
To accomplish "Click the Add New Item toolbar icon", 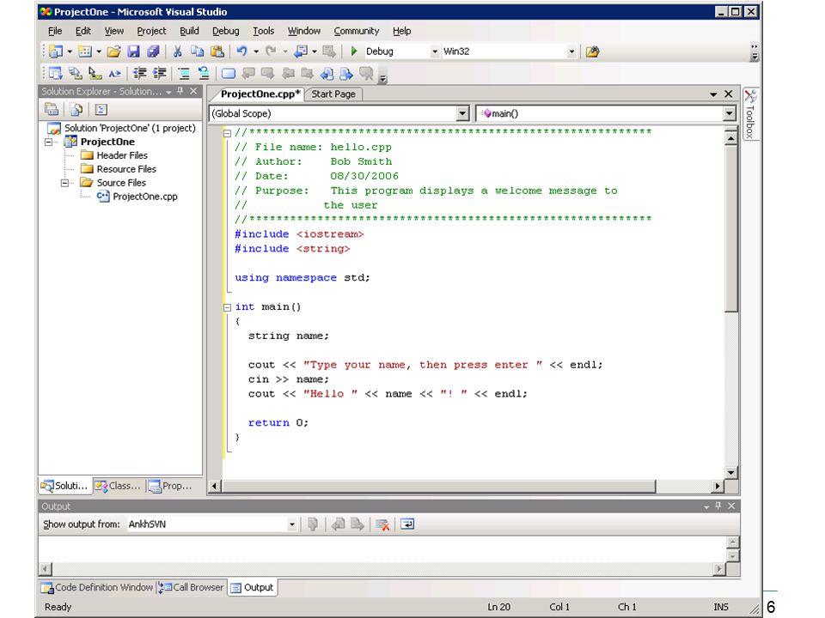I will [84, 51].
